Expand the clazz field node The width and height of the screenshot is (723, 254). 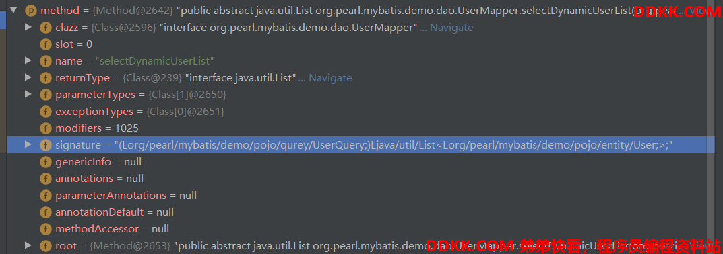(x=28, y=27)
